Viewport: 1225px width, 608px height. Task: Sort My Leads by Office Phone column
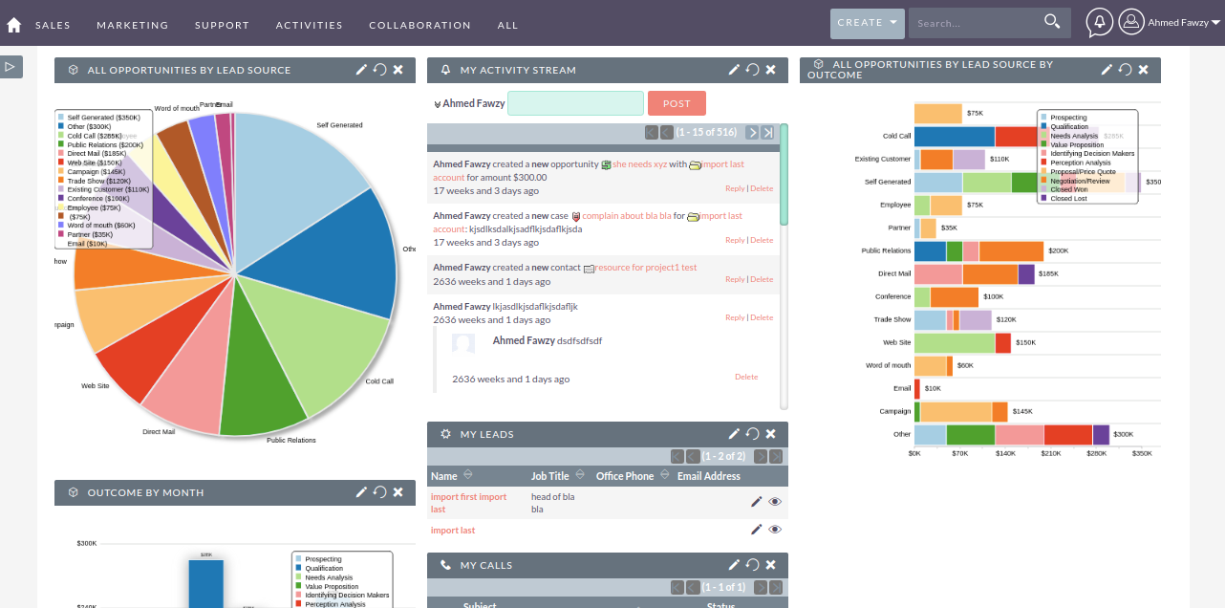[664, 475]
